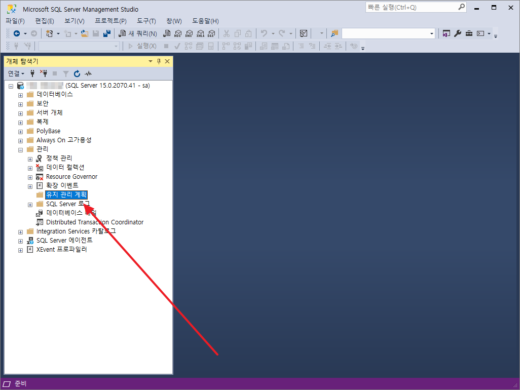The height and width of the screenshot is (390, 520).
Task: Open the 프로젝트(P) menu
Action: click(111, 21)
